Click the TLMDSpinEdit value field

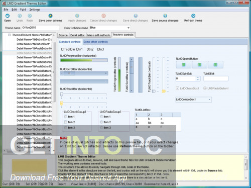click(x=186, y=78)
